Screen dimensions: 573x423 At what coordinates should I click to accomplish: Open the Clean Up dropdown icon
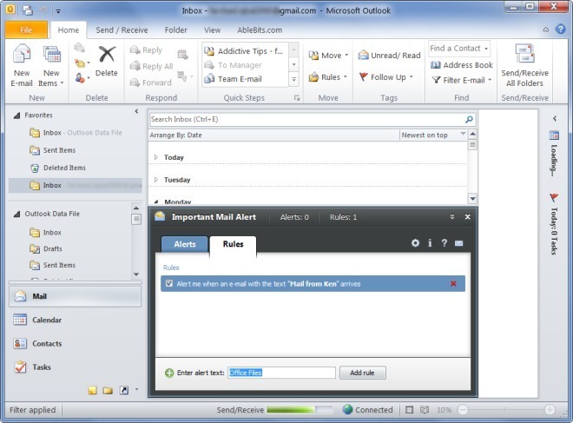pos(82,63)
